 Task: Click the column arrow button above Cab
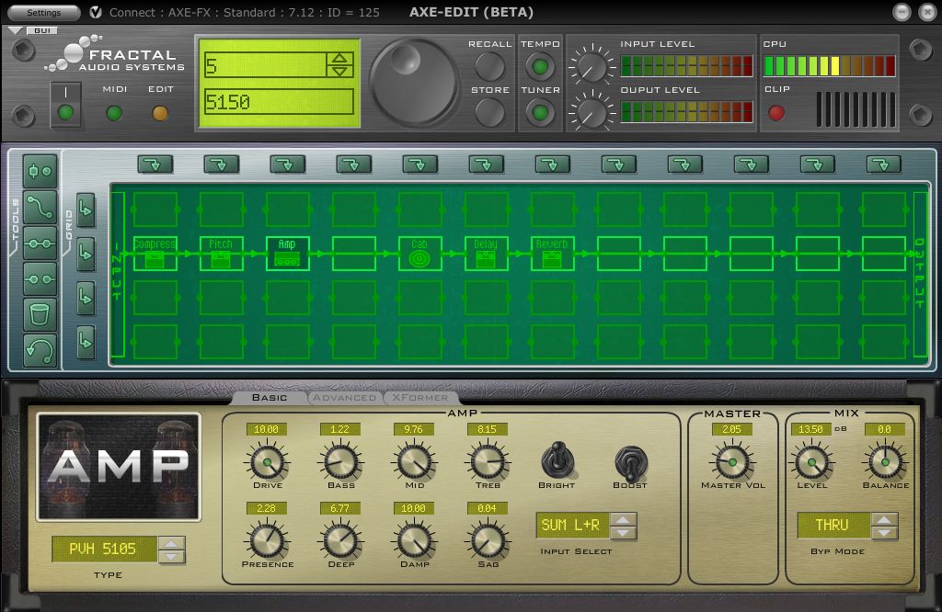pos(419,164)
